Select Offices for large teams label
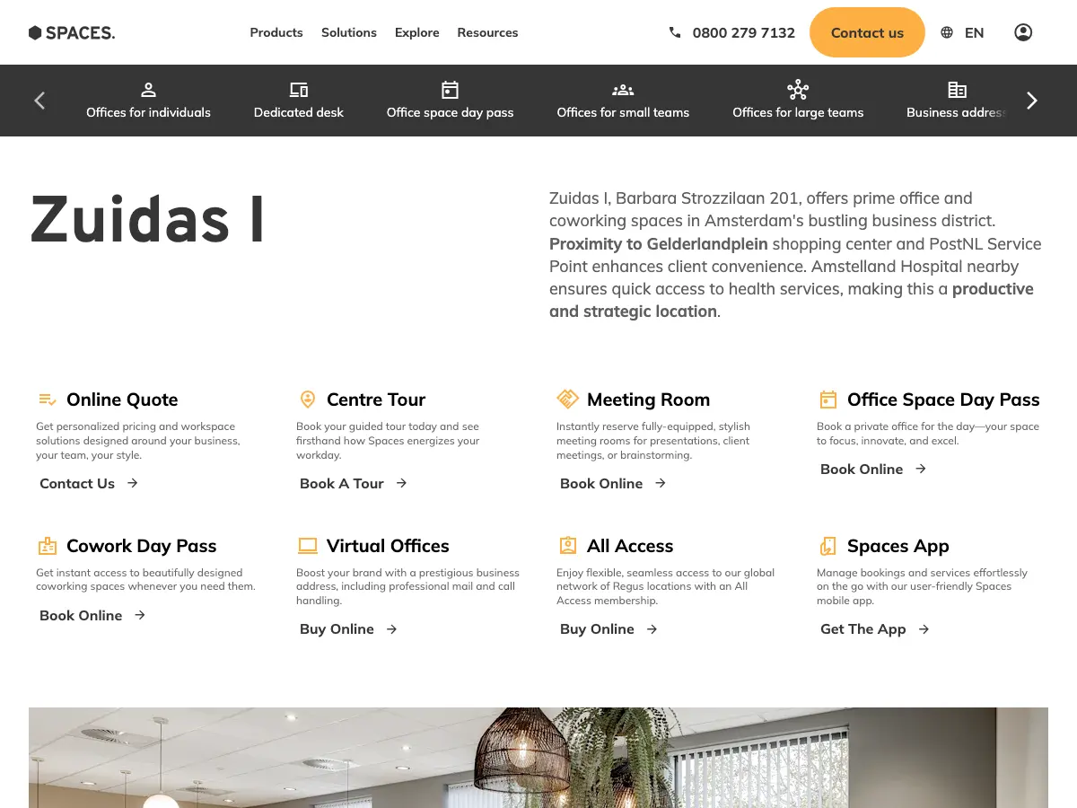This screenshot has width=1077, height=808. (x=798, y=112)
